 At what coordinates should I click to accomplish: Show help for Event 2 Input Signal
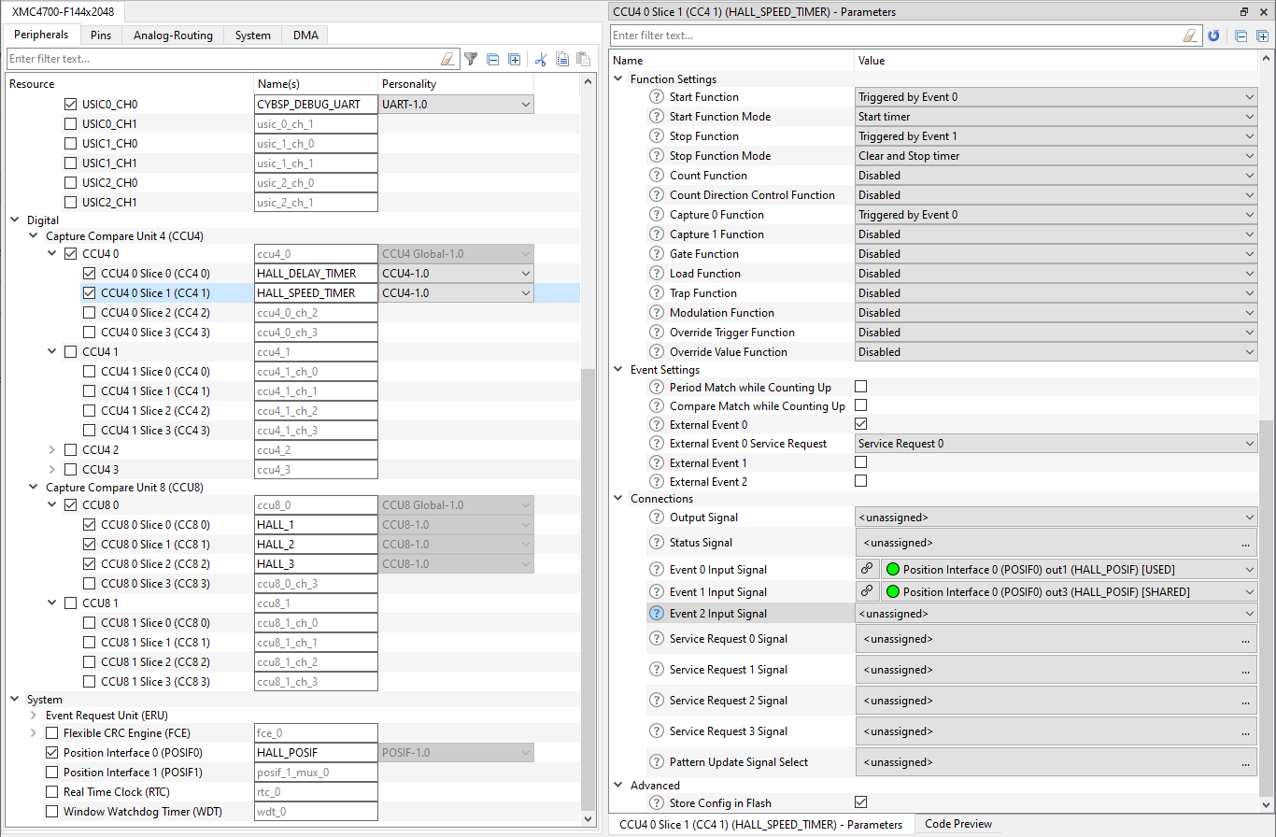point(657,614)
